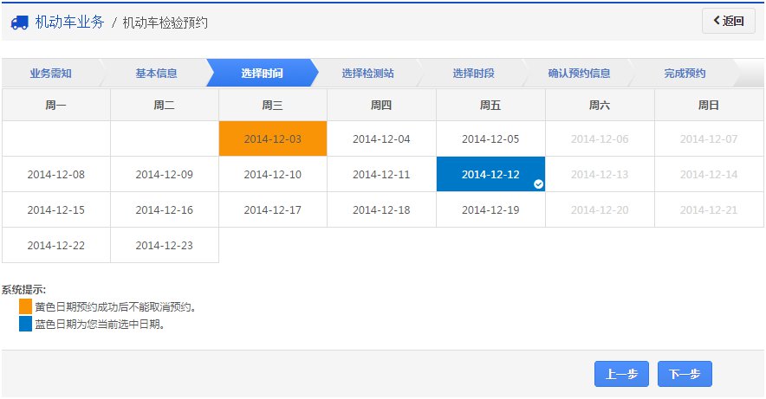Choose the date 2014-12-04

click(x=381, y=139)
